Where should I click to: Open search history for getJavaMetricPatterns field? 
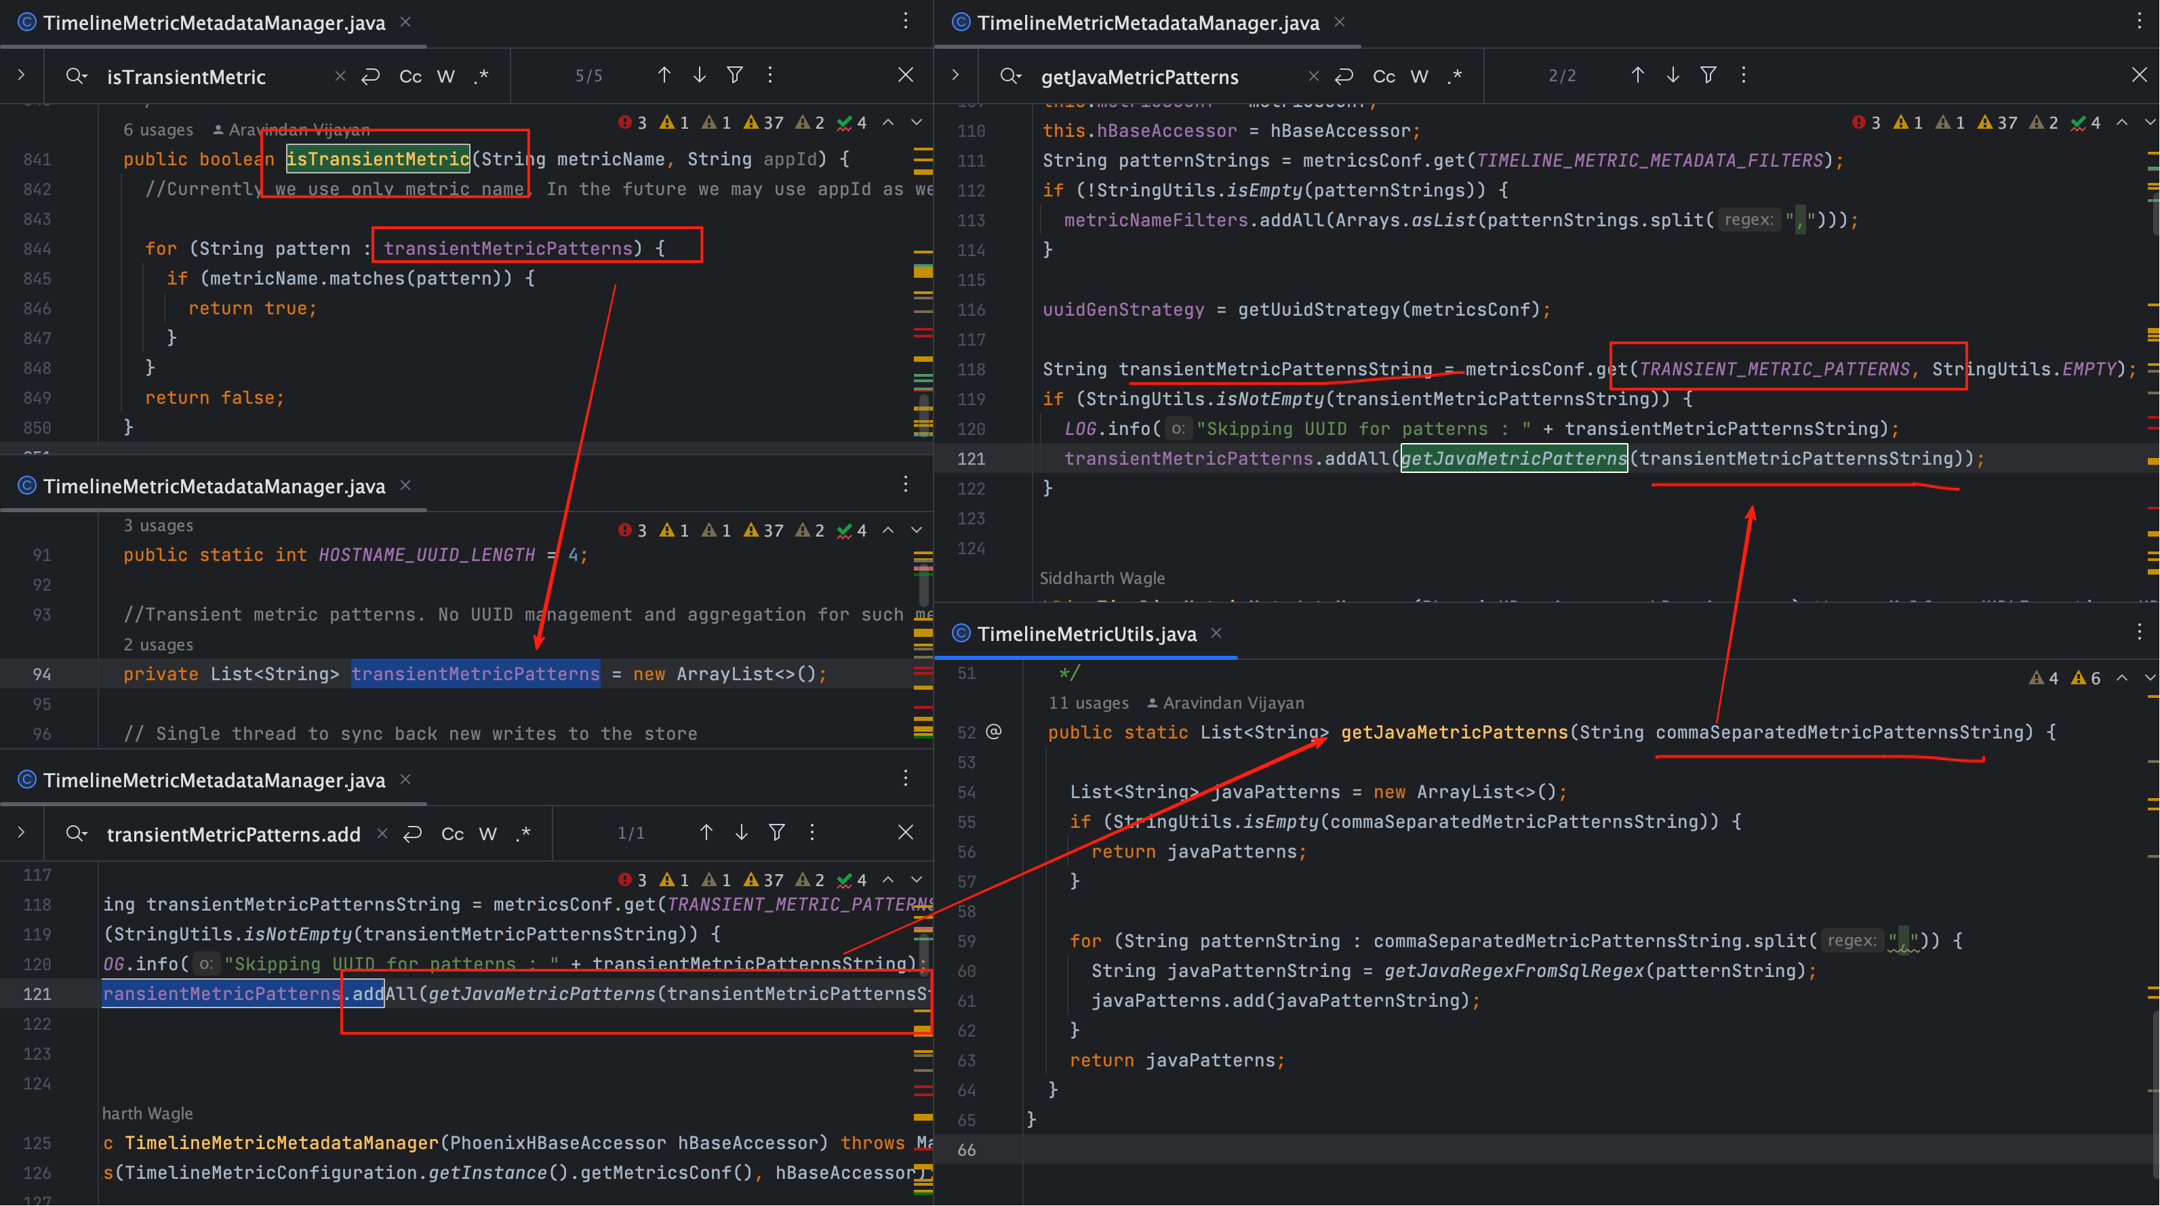click(x=1010, y=77)
